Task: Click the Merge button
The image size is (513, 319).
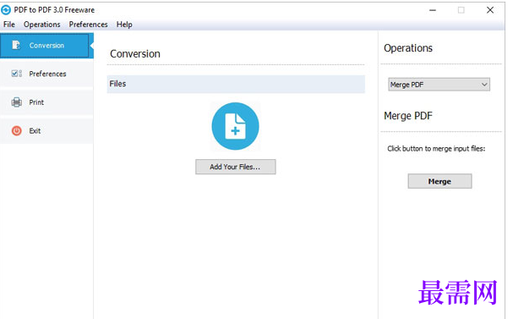Action: click(439, 181)
